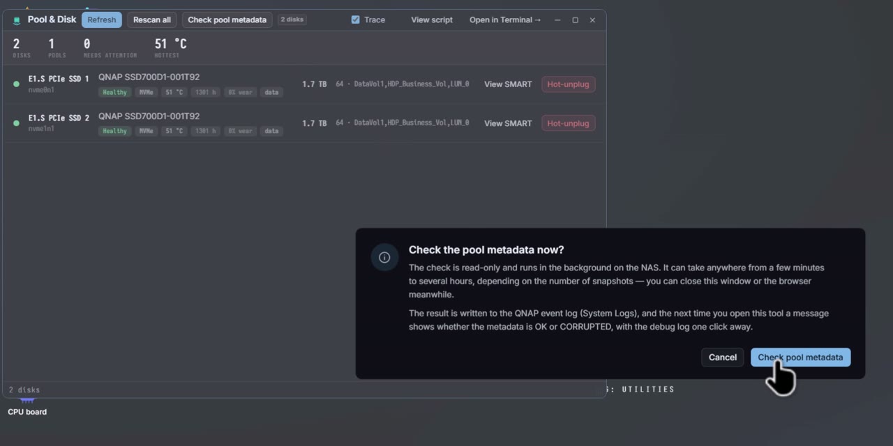Toggle the Trace checkbox
The height and width of the screenshot is (446, 893).
tap(355, 20)
